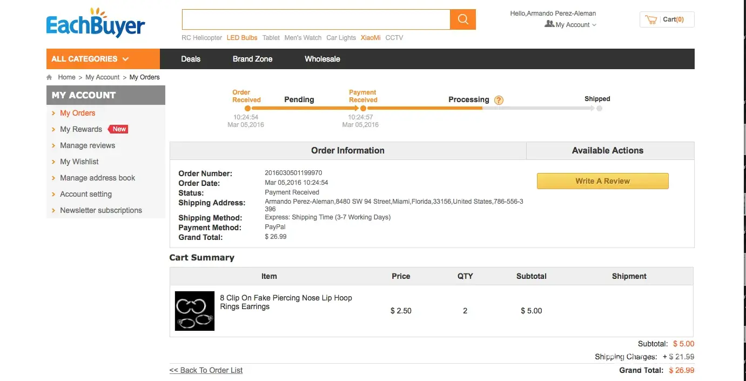Open the Wholesale menu item
This screenshot has height=381, width=746.
pos(322,59)
